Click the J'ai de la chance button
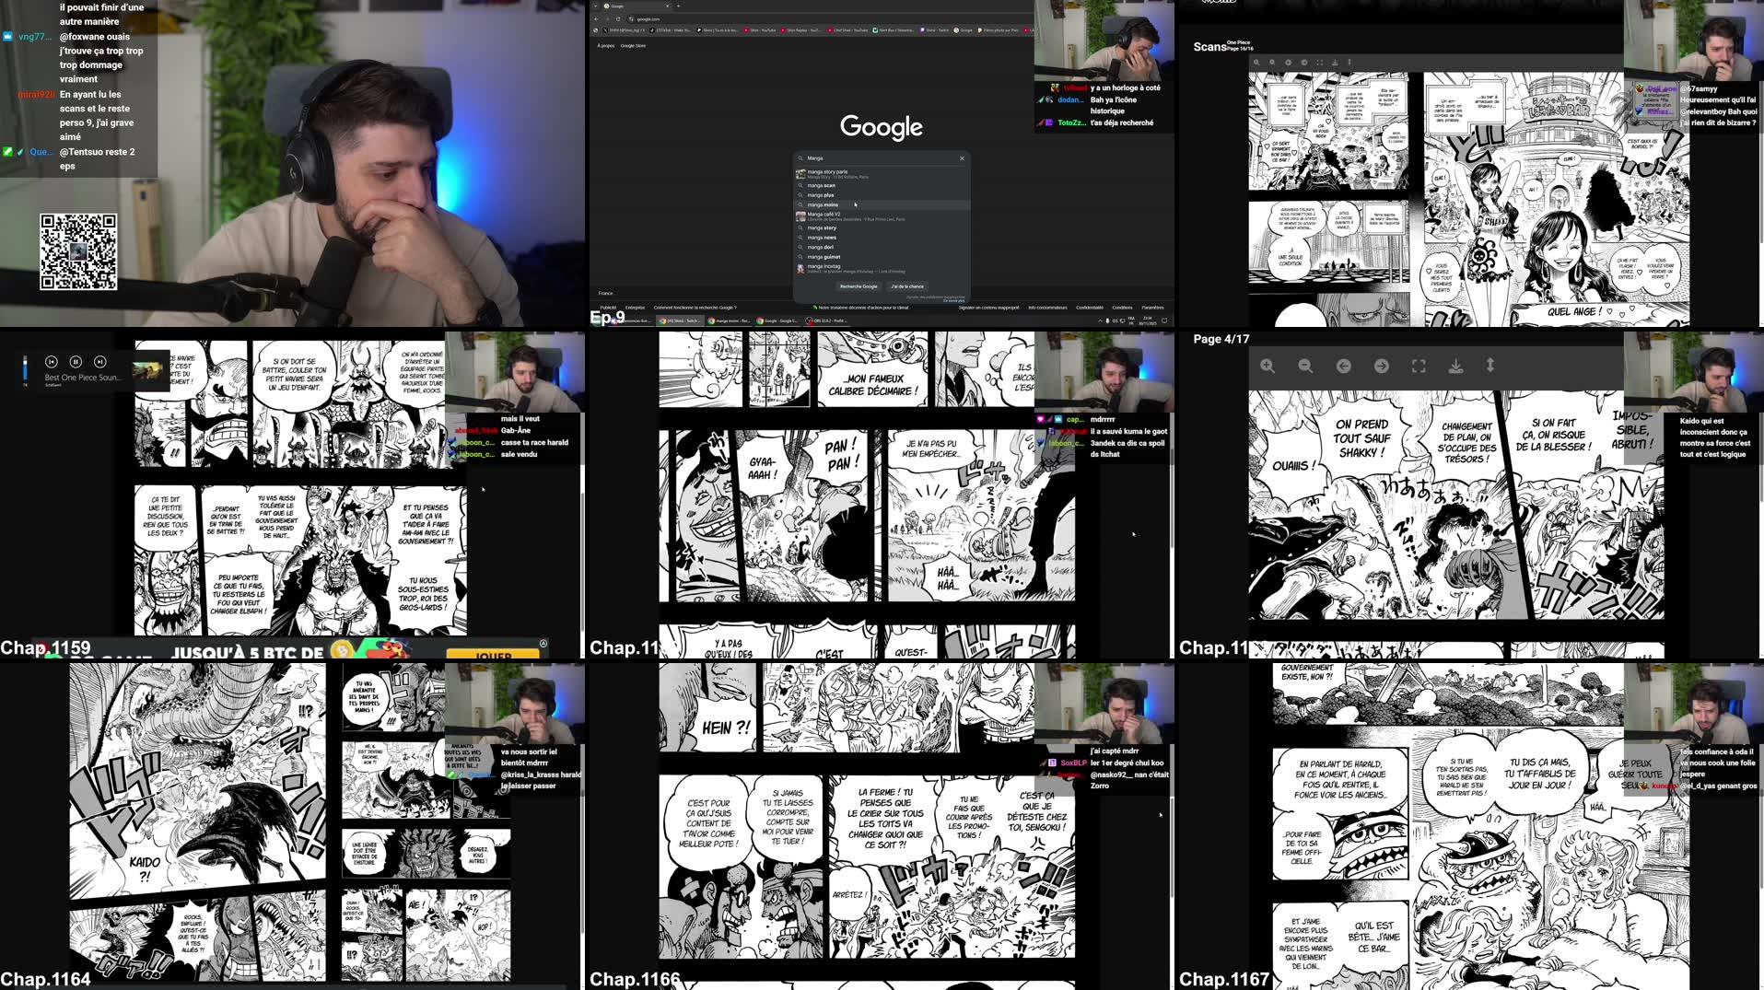Image resolution: width=1764 pixels, height=990 pixels. coord(907,286)
